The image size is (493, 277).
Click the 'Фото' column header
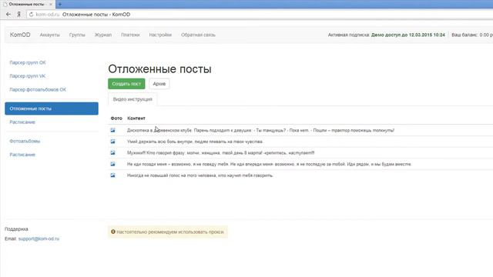coord(116,118)
